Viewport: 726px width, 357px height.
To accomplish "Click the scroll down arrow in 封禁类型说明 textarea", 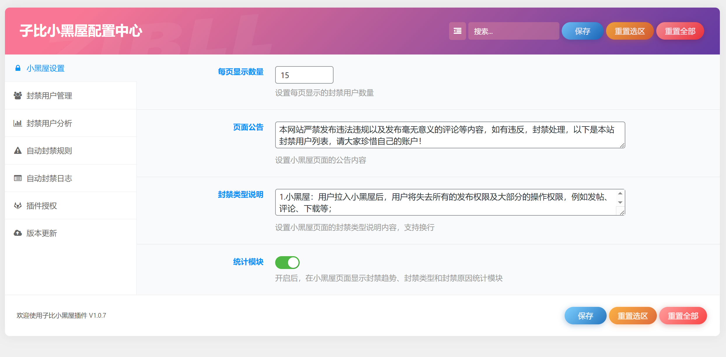I will point(620,203).
